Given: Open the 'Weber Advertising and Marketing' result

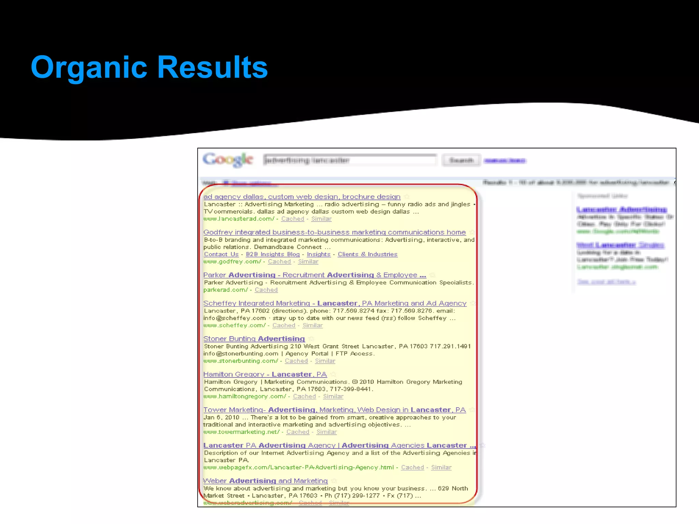Looking at the screenshot, I should 266,481.
